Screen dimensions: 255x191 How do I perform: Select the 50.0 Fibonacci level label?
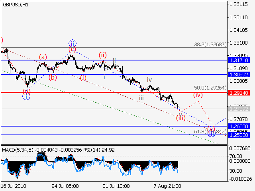click(x=210, y=88)
